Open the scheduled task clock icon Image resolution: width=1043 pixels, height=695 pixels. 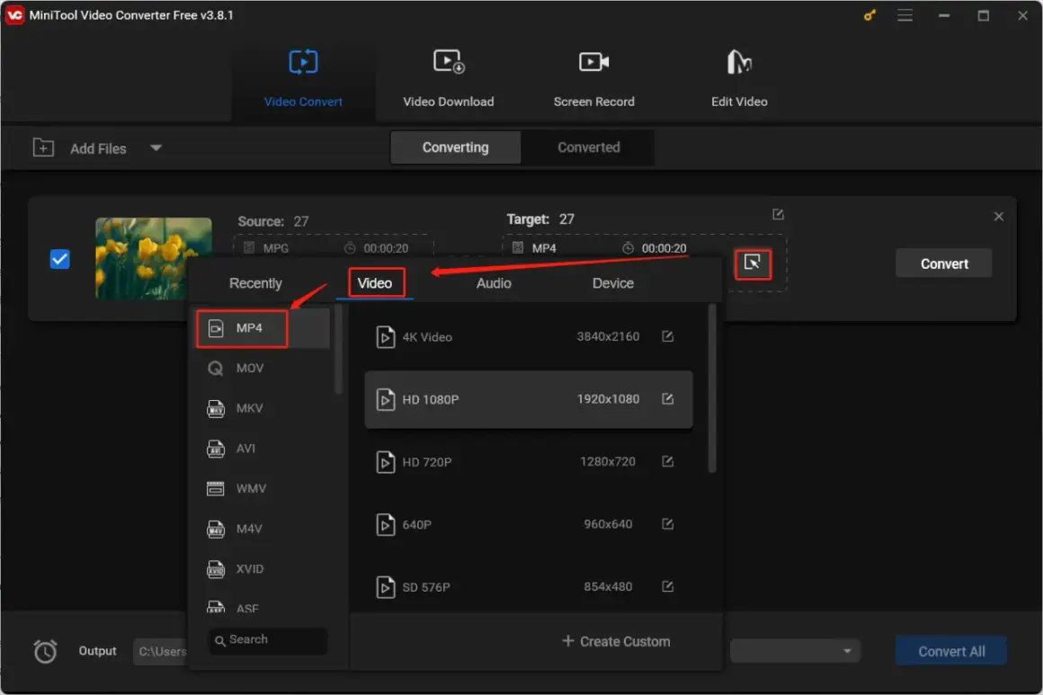tap(45, 651)
